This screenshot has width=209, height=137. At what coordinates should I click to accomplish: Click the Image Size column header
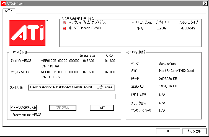coord(88,55)
